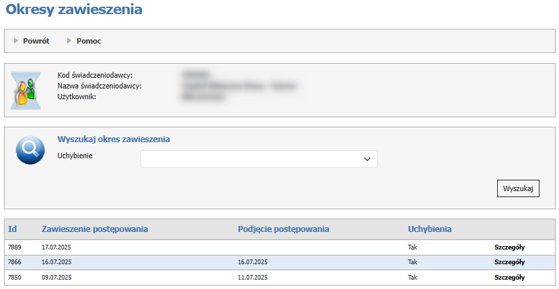
Task: Open the Uchybienie dropdown list
Action: pyautogui.click(x=259, y=159)
